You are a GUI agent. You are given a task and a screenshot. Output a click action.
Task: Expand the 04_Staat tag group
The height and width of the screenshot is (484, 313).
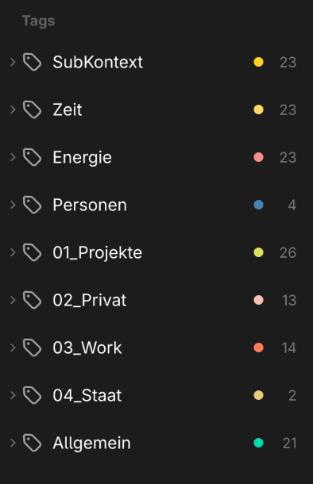(x=13, y=395)
